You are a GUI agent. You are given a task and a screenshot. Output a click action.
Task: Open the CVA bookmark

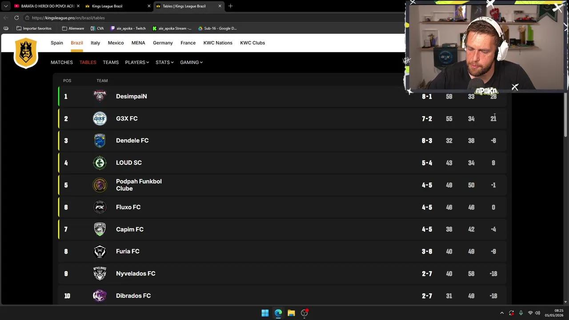pos(97,28)
